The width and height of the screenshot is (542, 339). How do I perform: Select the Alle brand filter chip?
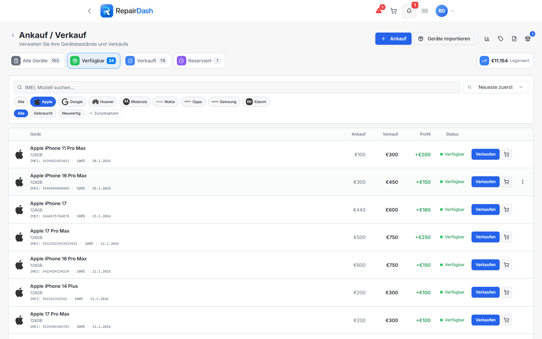coord(21,102)
